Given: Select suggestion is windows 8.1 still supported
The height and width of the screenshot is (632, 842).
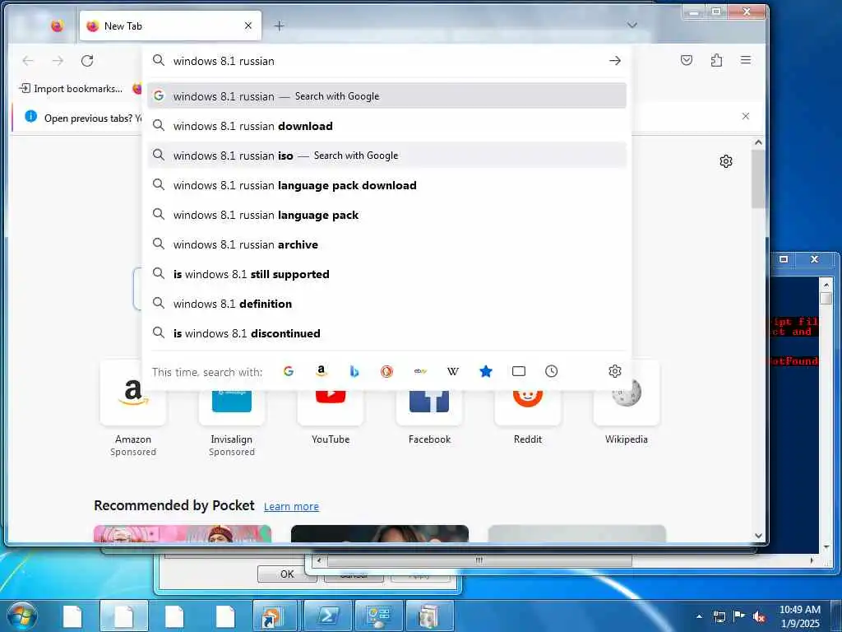Looking at the screenshot, I should [386, 274].
